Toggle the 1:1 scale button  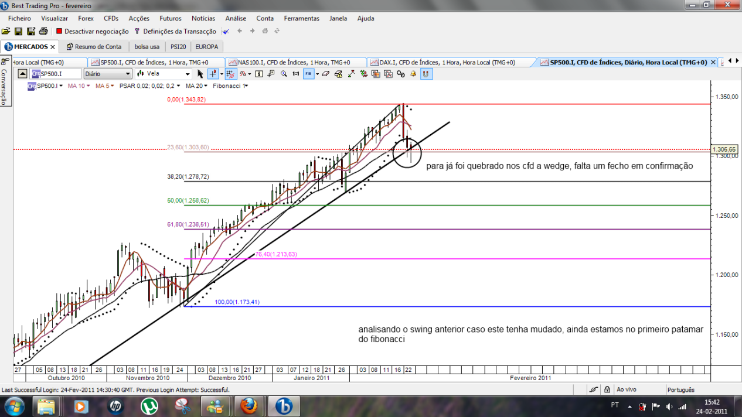(296, 74)
